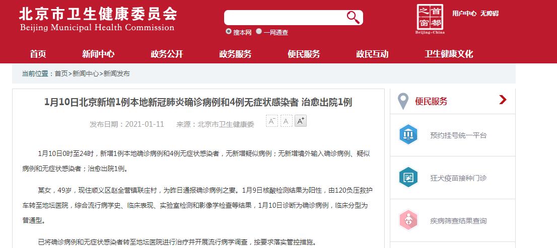Select the 一网通查 radio button
Screen dimensions: 557x248
coord(259,32)
